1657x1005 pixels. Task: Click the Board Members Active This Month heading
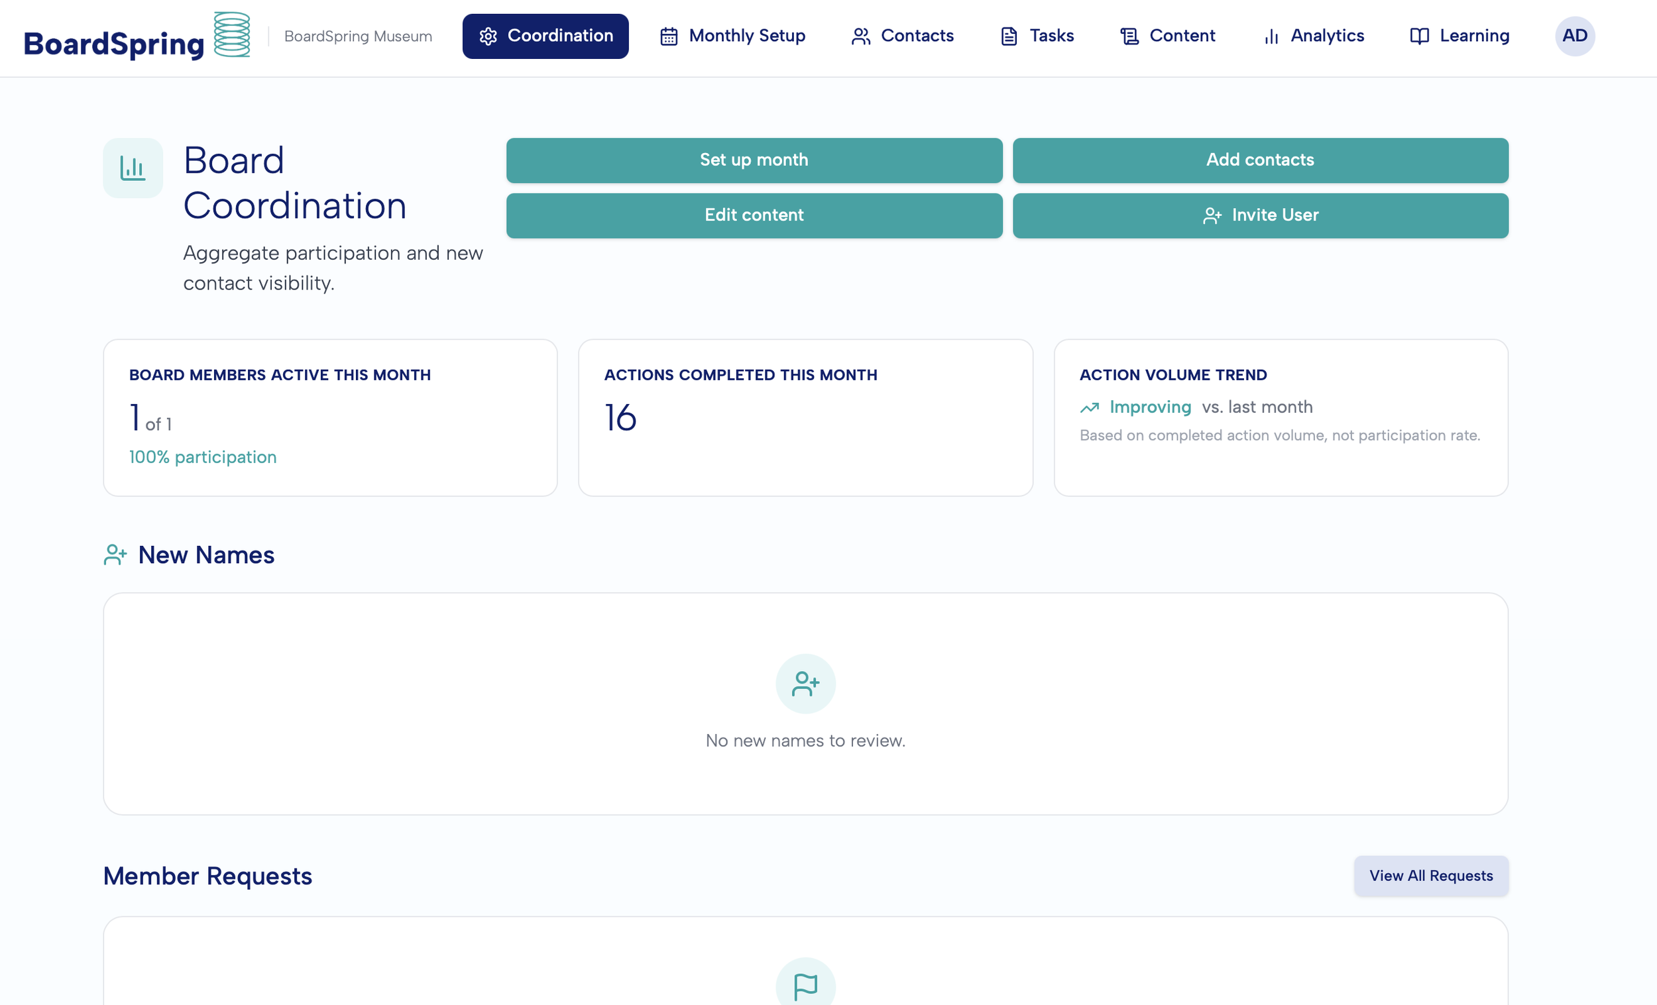(x=280, y=375)
